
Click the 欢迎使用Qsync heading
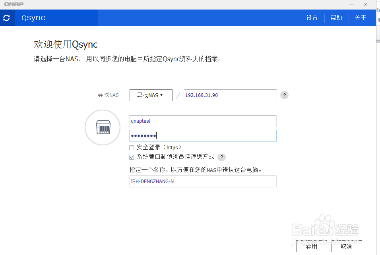(x=66, y=44)
